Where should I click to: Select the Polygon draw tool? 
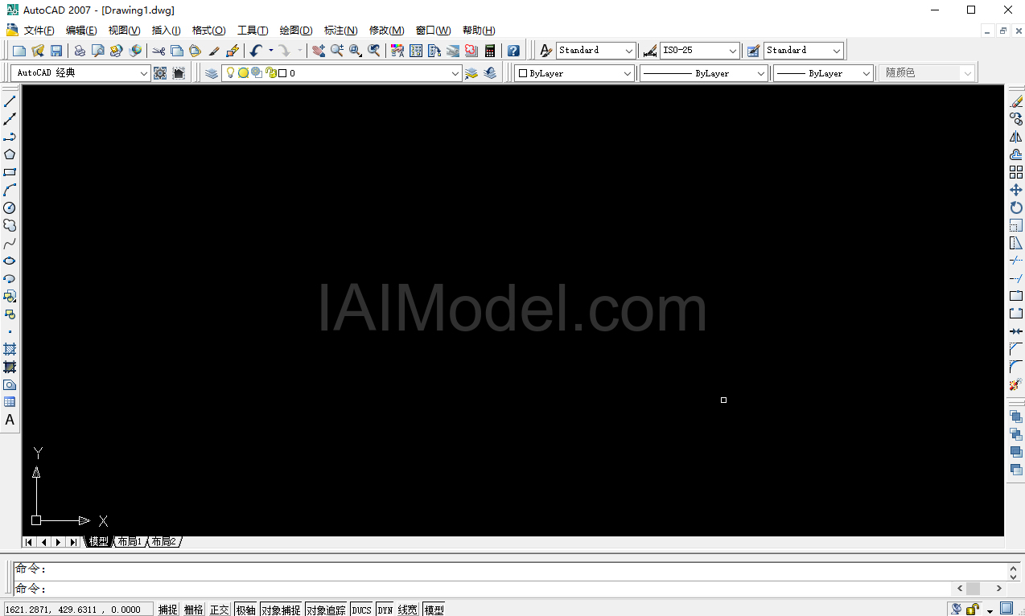(10, 154)
